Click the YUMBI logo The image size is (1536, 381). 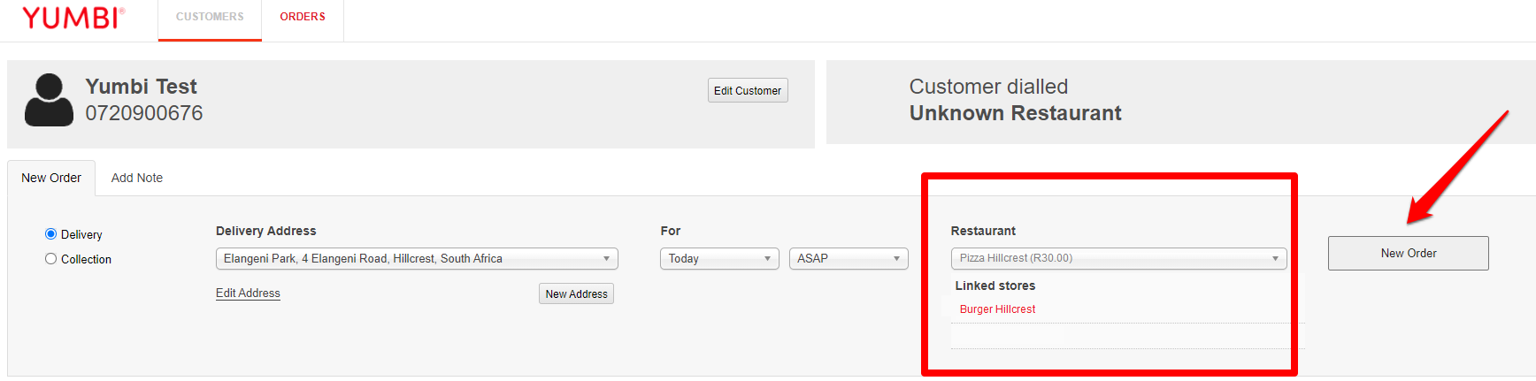[73, 18]
